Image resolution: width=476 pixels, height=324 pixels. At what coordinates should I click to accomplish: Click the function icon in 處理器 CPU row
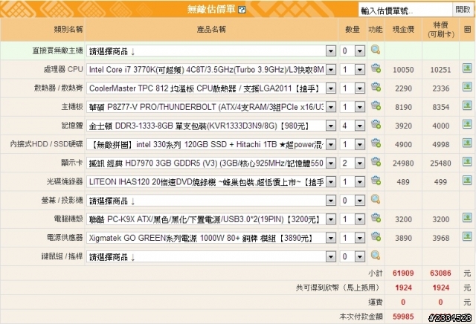click(x=376, y=68)
